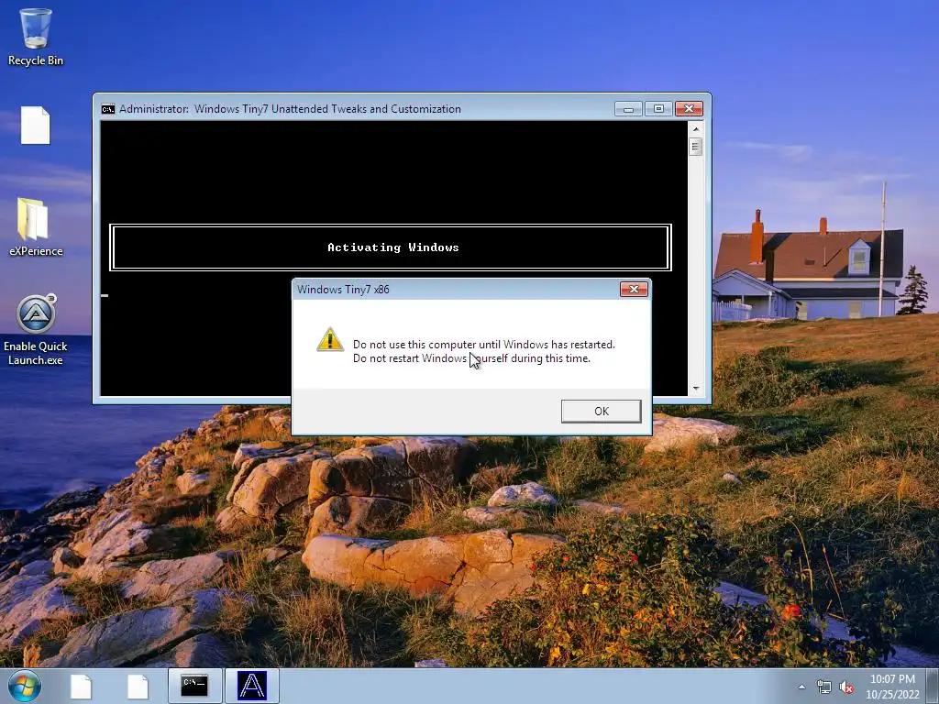Click the Show Desktop strip in the taskbar corner

934,686
